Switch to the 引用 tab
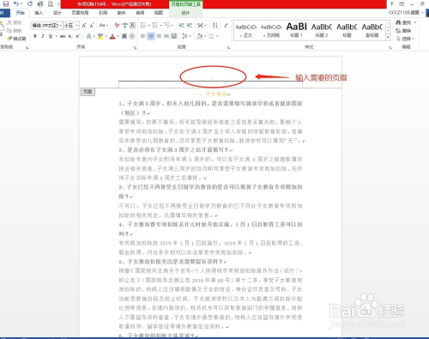This screenshot has height=339, width=429. point(103,13)
